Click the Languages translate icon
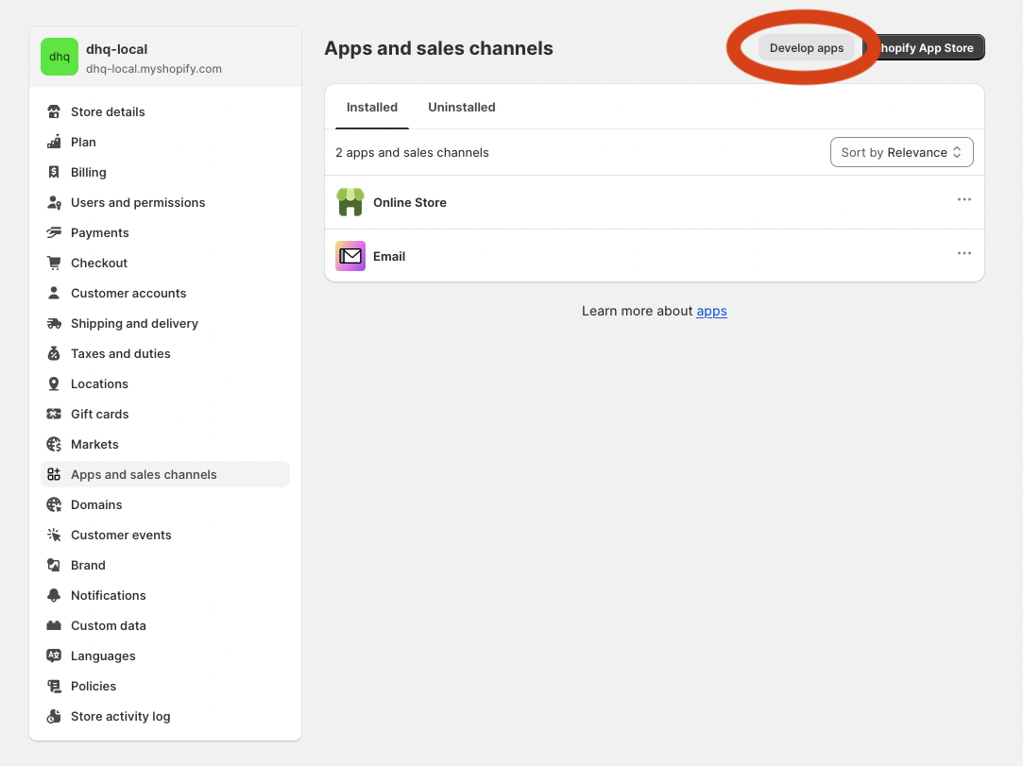Viewport: 1023px width, 766px height. [54, 655]
